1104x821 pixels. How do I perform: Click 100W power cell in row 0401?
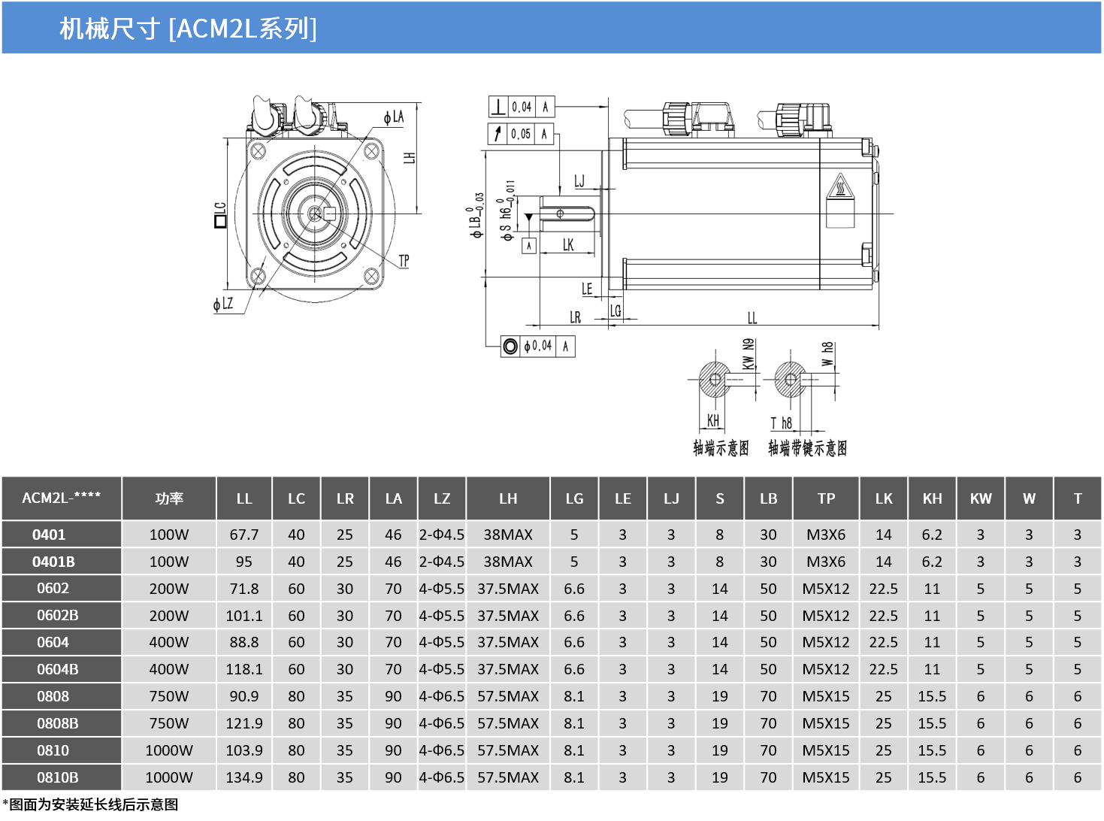tap(169, 535)
